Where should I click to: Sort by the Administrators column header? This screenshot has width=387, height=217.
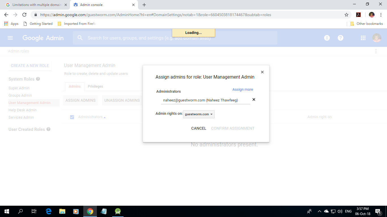coord(92,117)
